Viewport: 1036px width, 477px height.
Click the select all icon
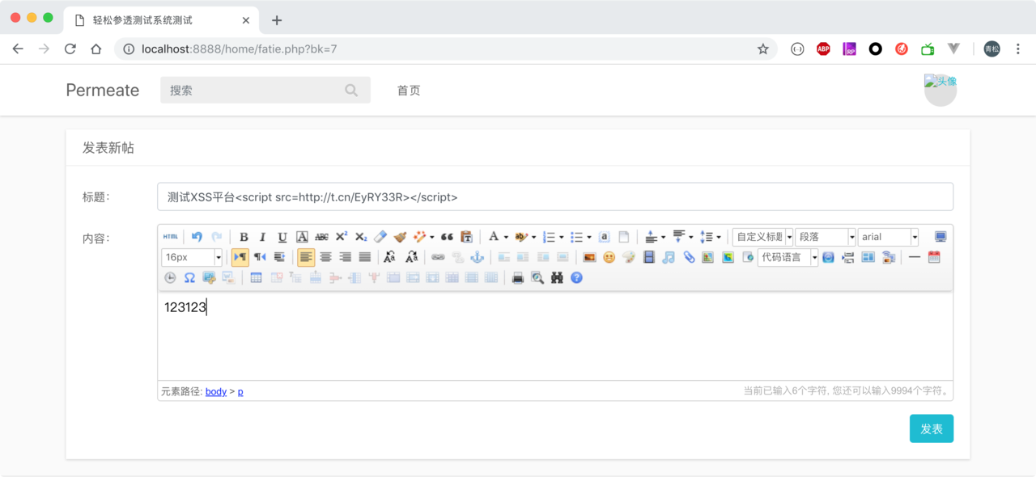[604, 237]
